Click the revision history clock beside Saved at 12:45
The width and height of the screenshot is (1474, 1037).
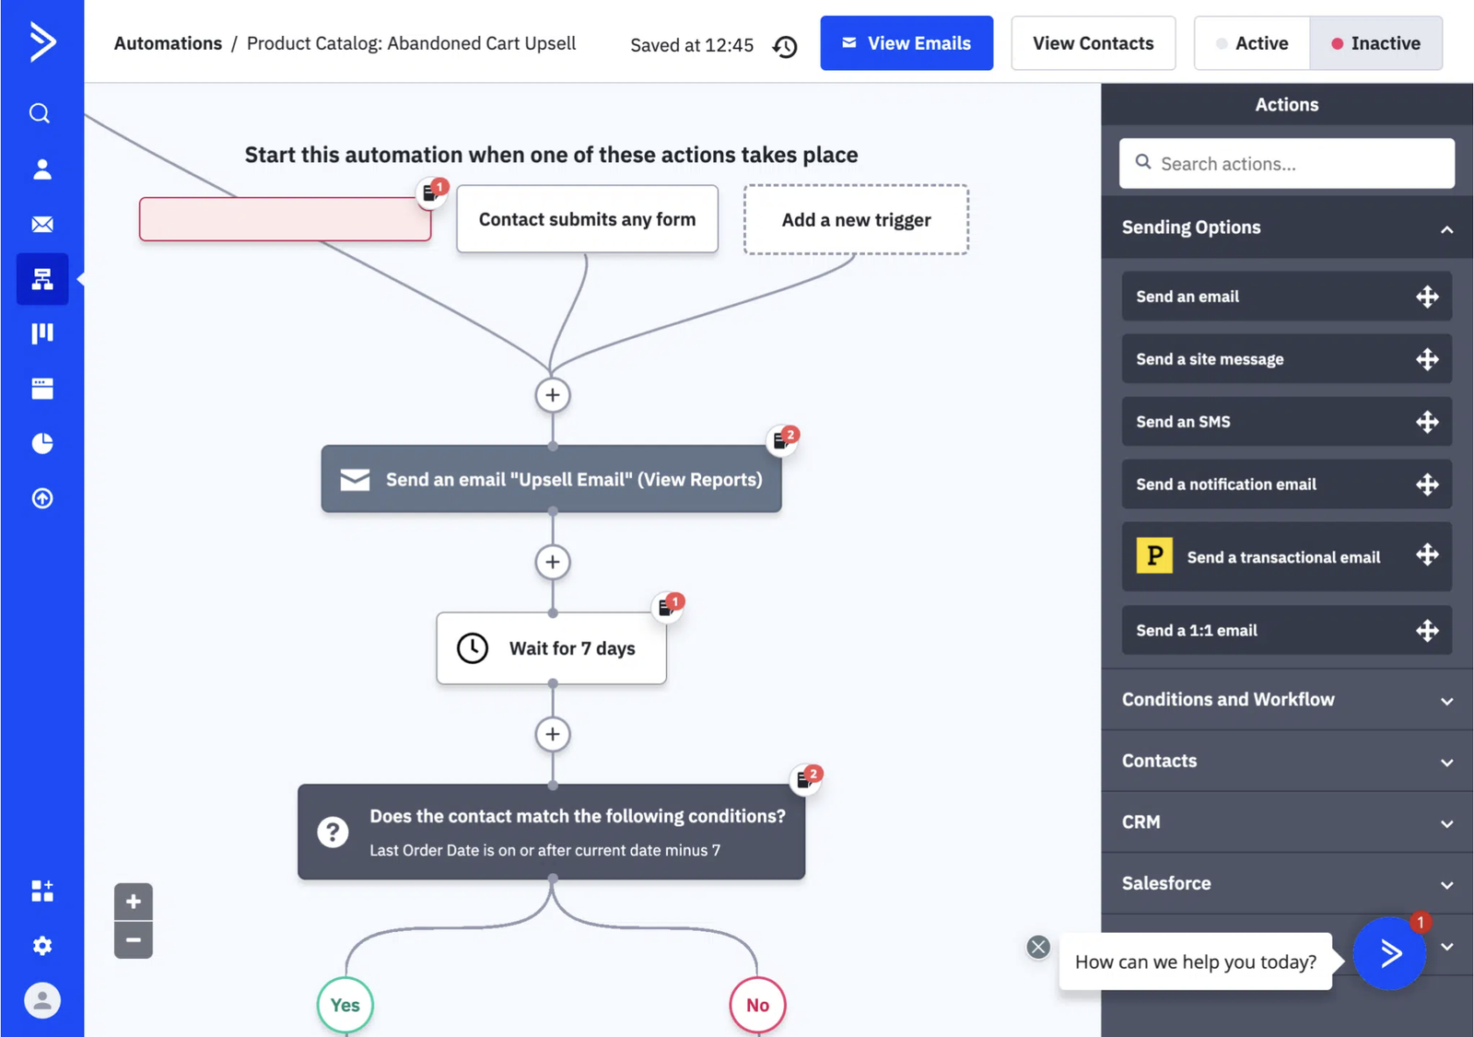point(785,45)
